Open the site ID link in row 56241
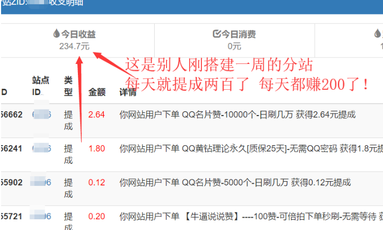 (x=42, y=148)
